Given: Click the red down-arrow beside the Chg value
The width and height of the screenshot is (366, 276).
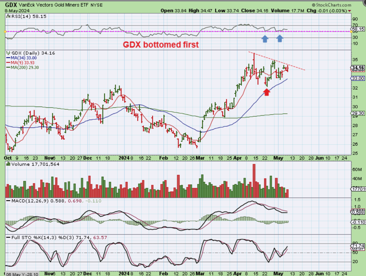Looking at the screenshot, I should (x=350, y=11).
